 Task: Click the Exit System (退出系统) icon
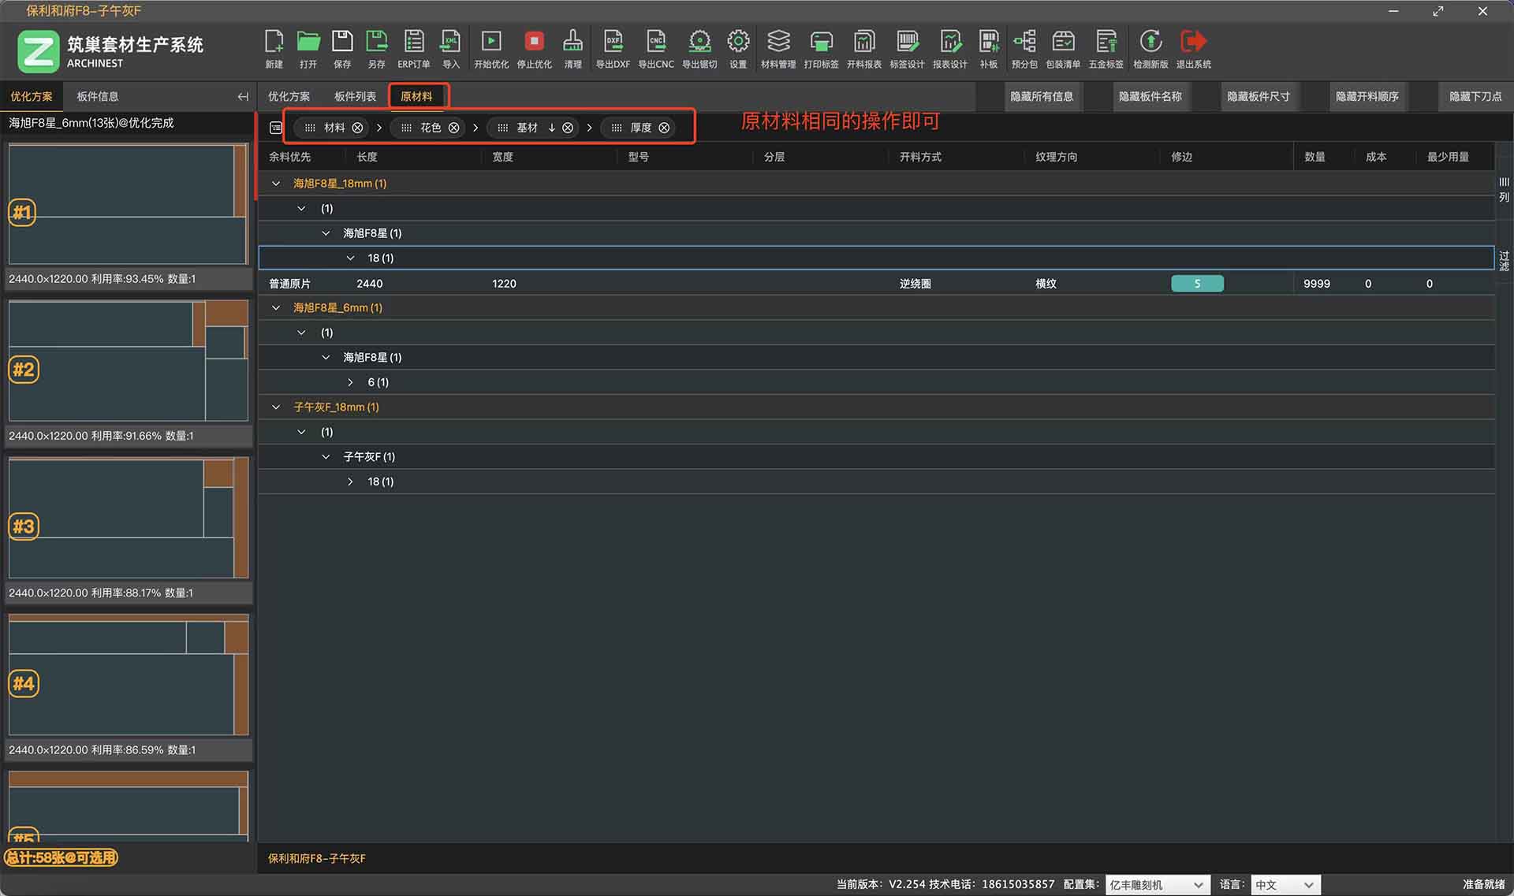[x=1193, y=42]
